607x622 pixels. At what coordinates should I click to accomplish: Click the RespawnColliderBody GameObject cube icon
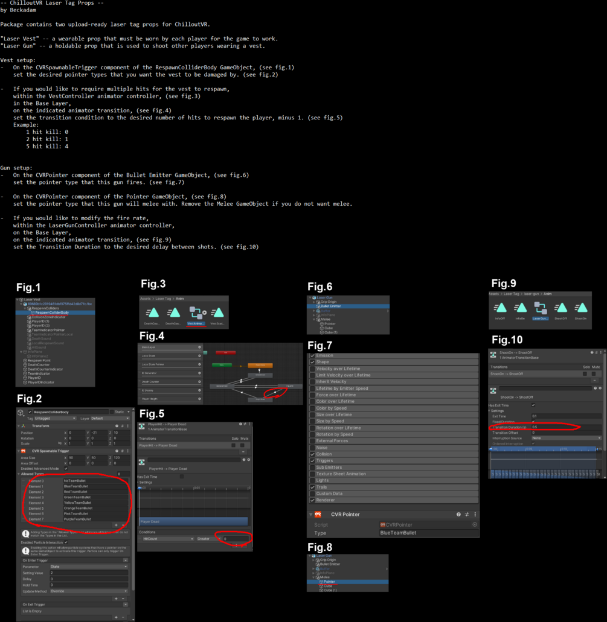pos(21,413)
